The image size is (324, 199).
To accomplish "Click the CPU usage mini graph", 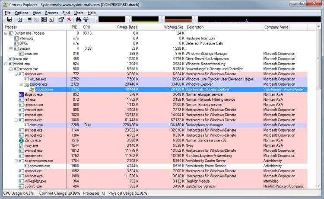I will [112, 19].
